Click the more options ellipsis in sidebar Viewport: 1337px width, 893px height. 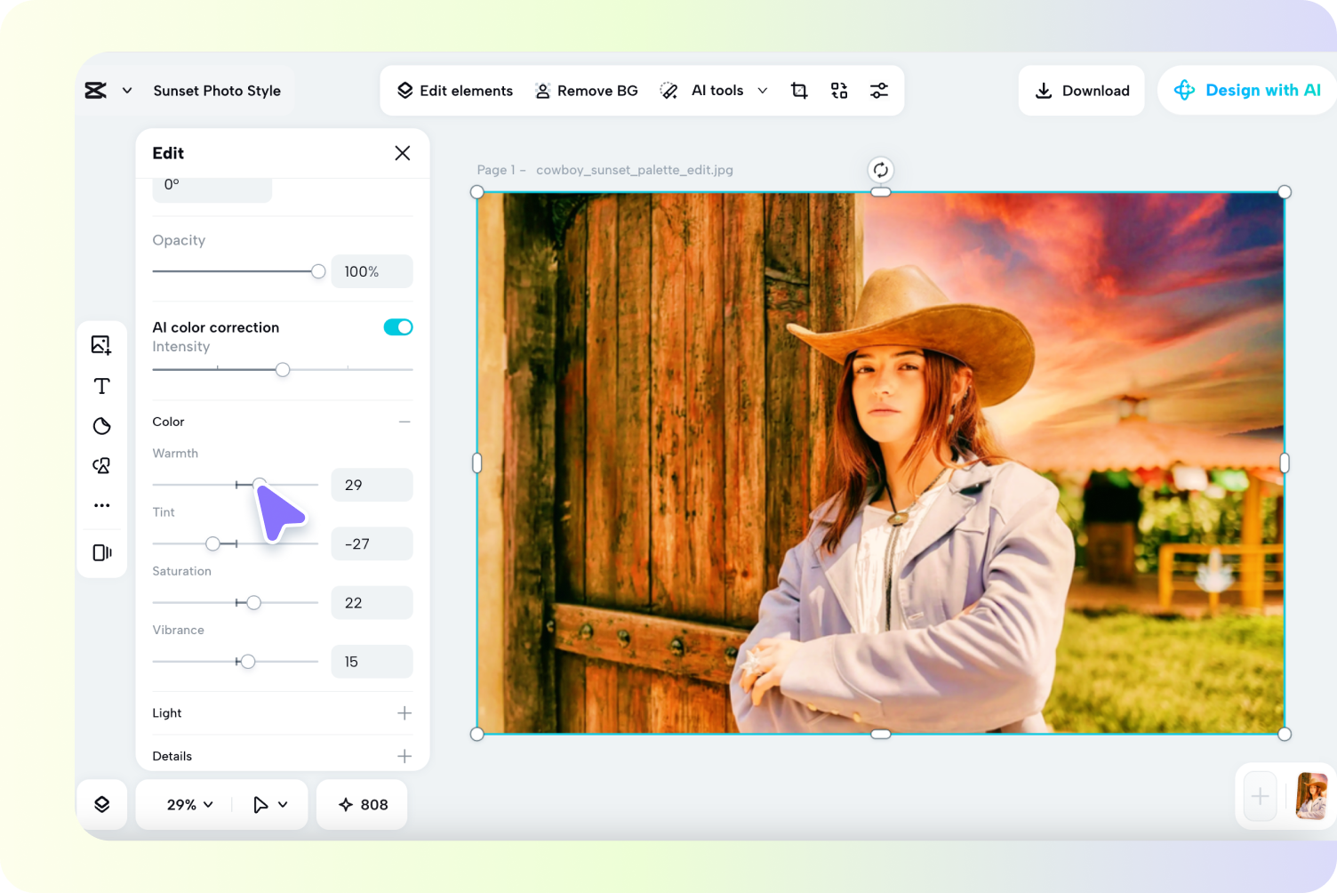(x=101, y=505)
